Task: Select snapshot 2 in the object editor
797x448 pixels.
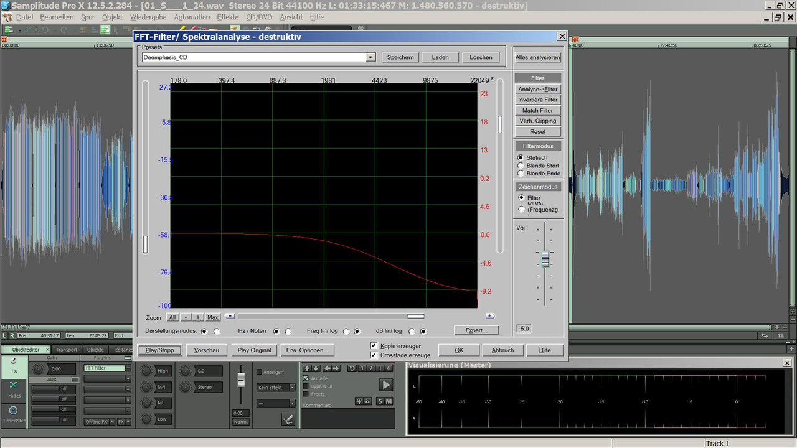Action: point(370,368)
